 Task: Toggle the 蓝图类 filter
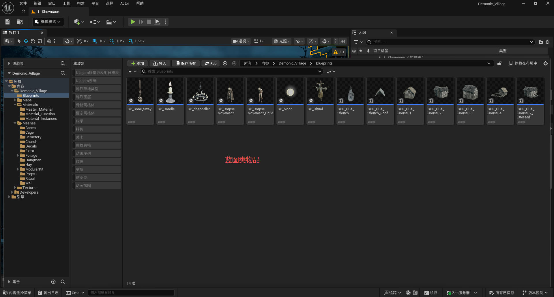tap(97, 178)
